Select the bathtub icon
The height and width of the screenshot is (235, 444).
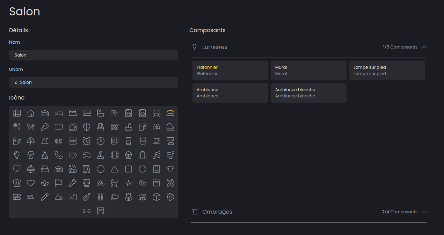click(101, 113)
